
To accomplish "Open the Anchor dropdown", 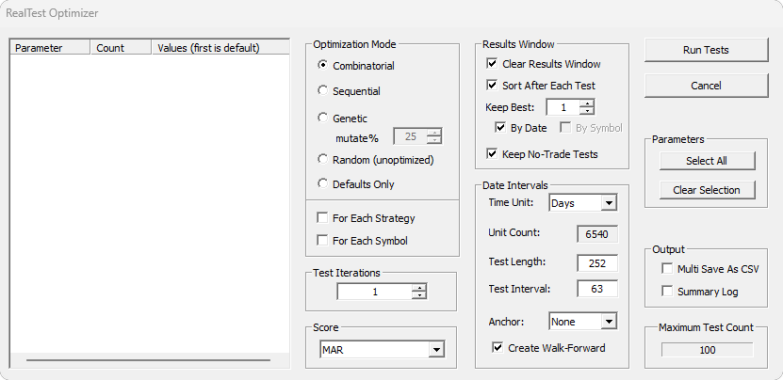I will [x=609, y=322].
